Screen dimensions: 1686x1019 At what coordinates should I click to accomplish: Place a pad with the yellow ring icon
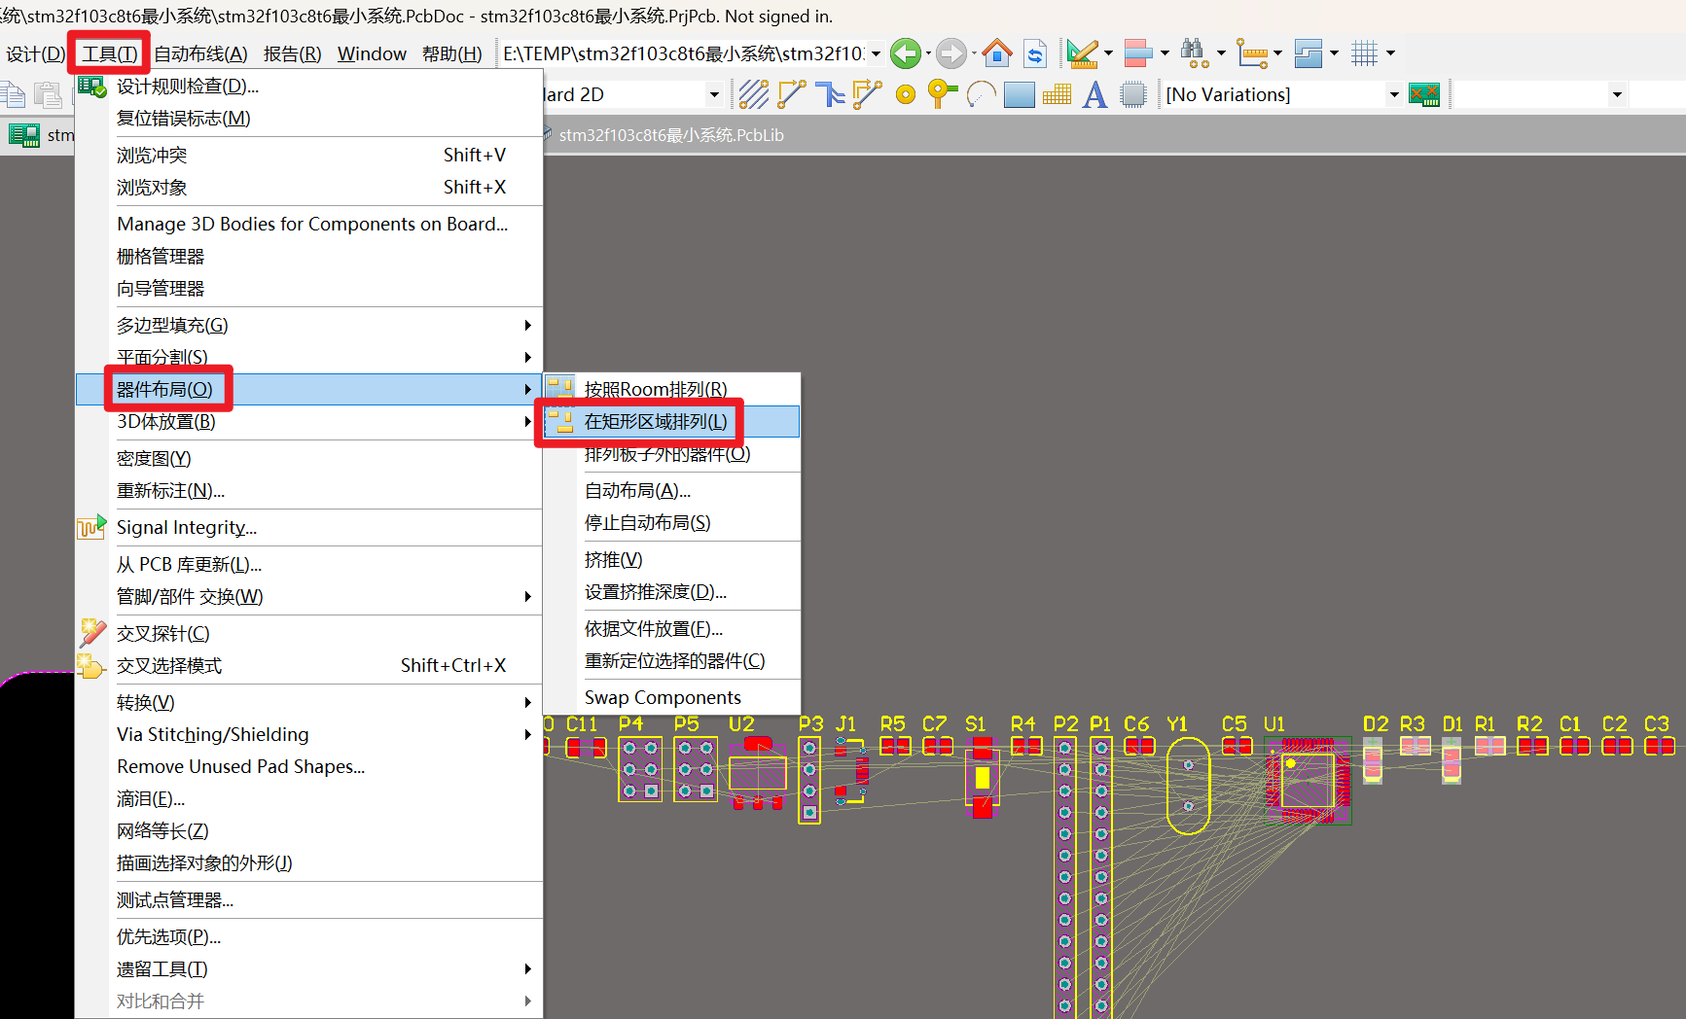click(906, 94)
